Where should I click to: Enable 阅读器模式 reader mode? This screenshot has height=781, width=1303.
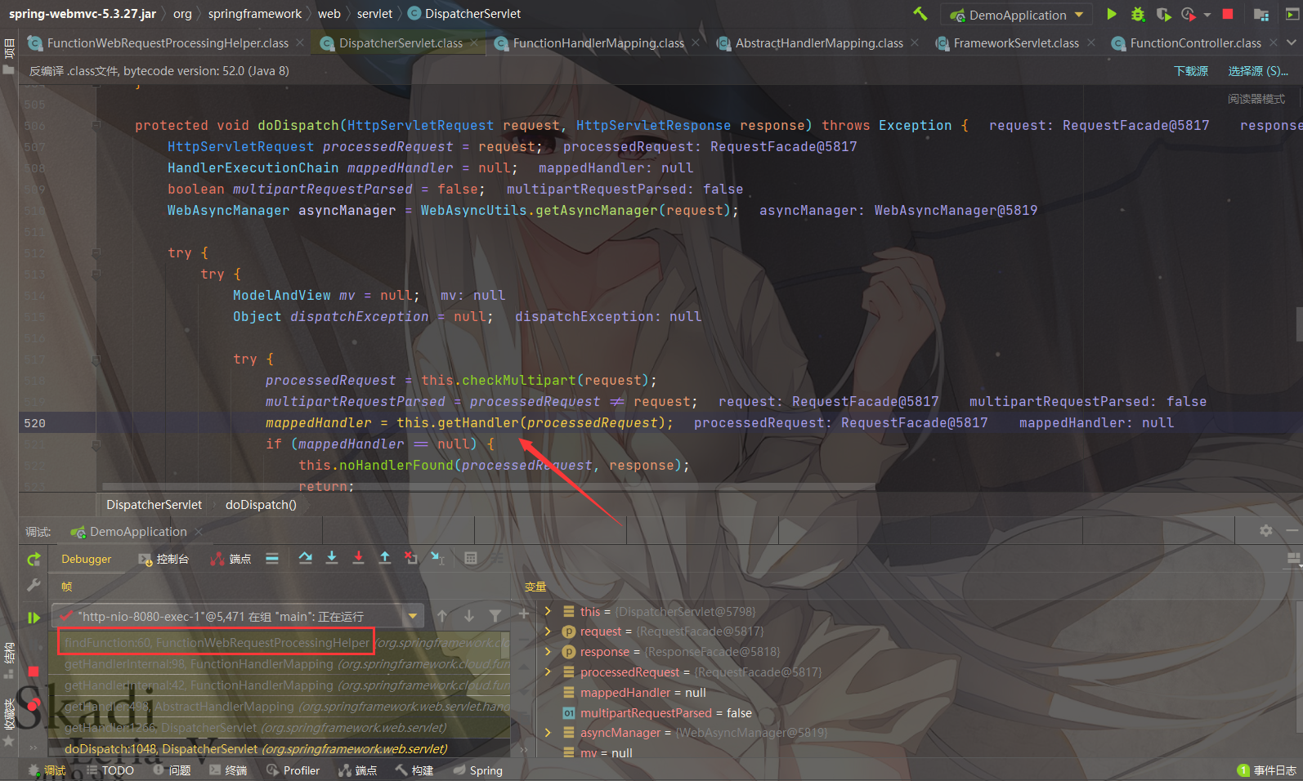click(x=1256, y=99)
